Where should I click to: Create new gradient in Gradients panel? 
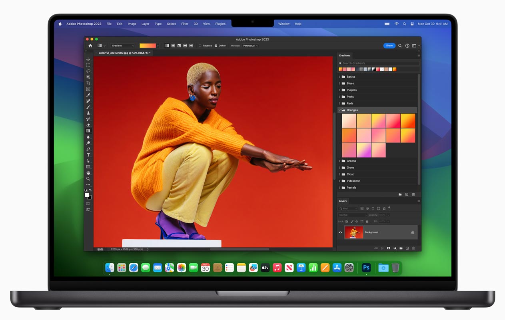[x=407, y=194]
